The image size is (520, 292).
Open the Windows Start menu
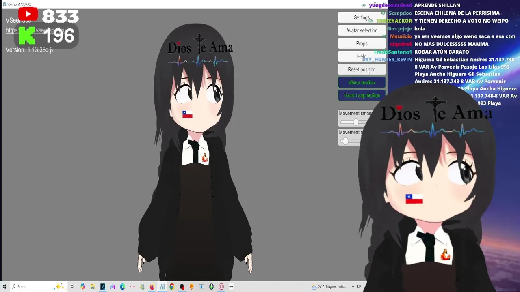coord(5,287)
